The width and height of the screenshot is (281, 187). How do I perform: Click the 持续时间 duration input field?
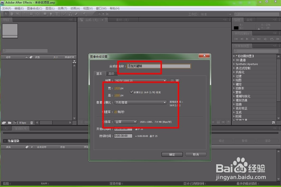[x=123, y=136]
